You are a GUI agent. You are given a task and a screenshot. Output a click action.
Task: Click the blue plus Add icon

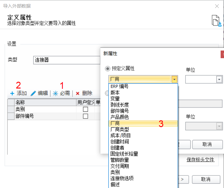click(12, 93)
